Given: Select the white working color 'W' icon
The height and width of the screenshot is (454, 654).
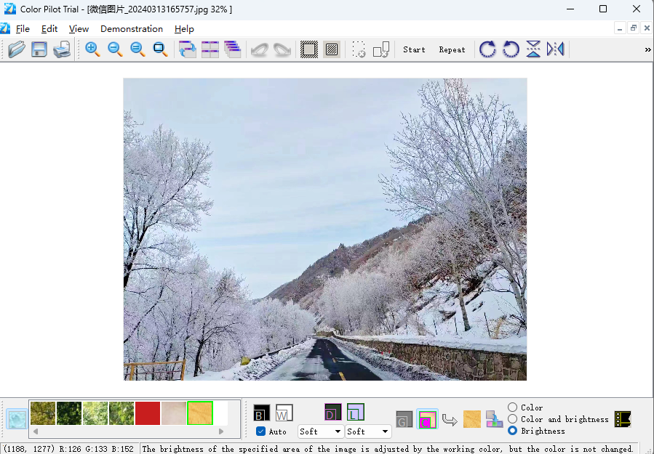Looking at the screenshot, I should click(284, 412).
